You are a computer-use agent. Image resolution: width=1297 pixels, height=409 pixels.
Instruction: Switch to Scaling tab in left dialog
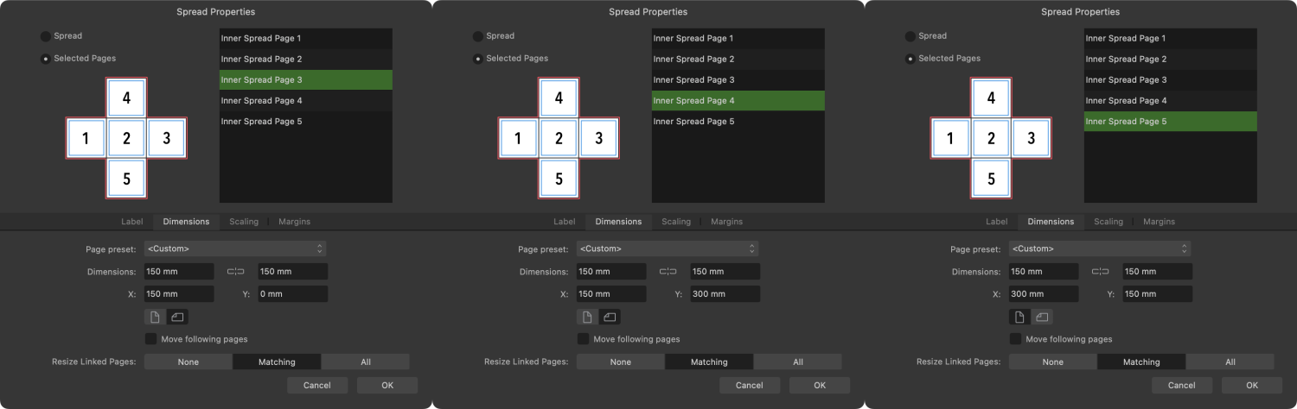click(244, 222)
